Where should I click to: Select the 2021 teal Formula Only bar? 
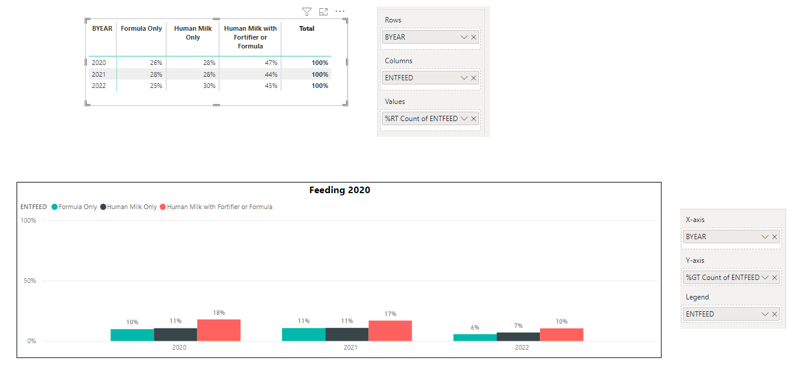[x=303, y=334]
